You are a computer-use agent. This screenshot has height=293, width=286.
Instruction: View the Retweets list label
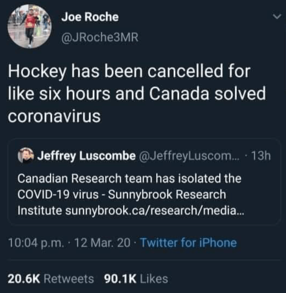coord(69,279)
